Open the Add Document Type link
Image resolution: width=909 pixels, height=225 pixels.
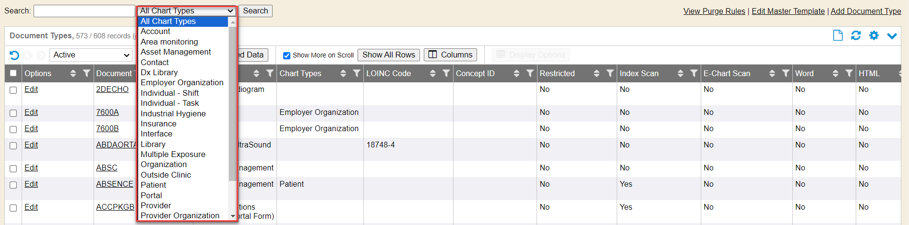pos(865,11)
